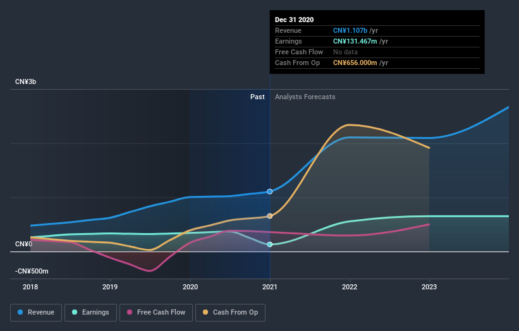Viewport: 519px width, 331px height.
Task: Click the 'Revenue' row label in tooltip
Action: (x=288, y=30)
